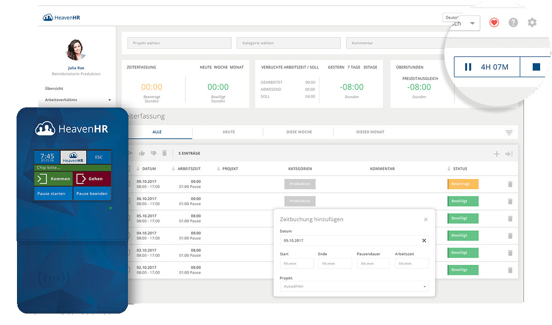Delete the 04.10.2017 entry with trash icon
Screen dimensions: 552x325
(510, 235)
